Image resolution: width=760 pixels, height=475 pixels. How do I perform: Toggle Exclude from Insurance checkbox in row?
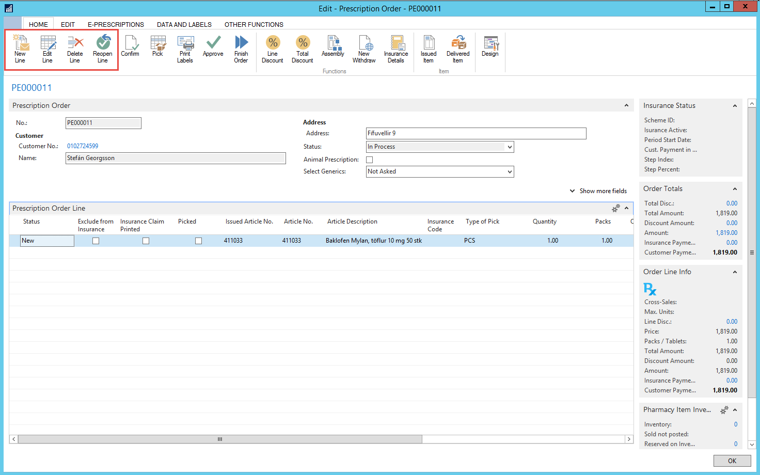tap(96, 241)
